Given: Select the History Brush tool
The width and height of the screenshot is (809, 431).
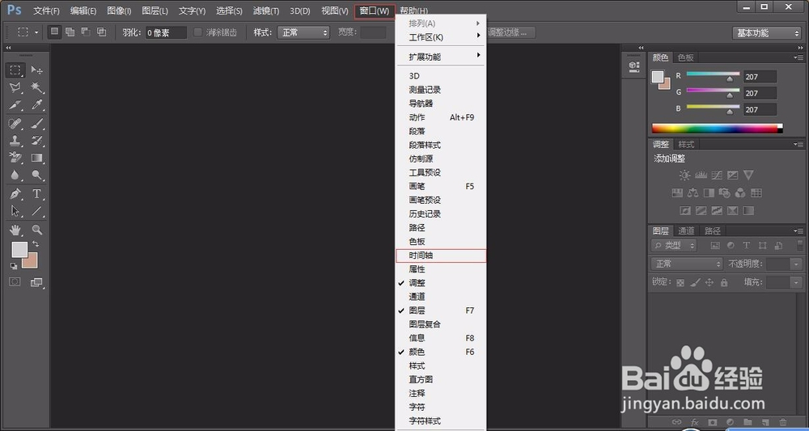Looking at the screenshot, I should click(x=36, y=141).
